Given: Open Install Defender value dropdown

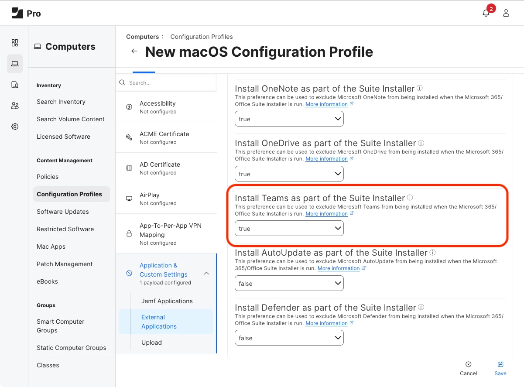Looking at the screenshot, I should click(x=289, y=338).
